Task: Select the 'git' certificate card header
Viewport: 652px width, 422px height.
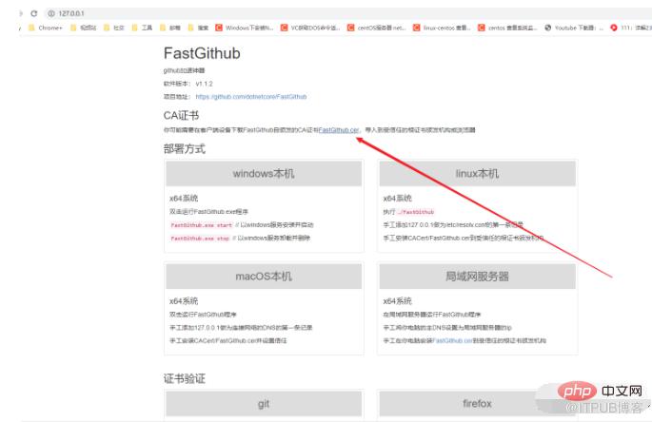Action: (x=264, y=404)
